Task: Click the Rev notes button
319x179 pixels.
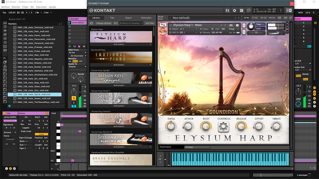Action: pyautogui.click(x=22, y=124)
